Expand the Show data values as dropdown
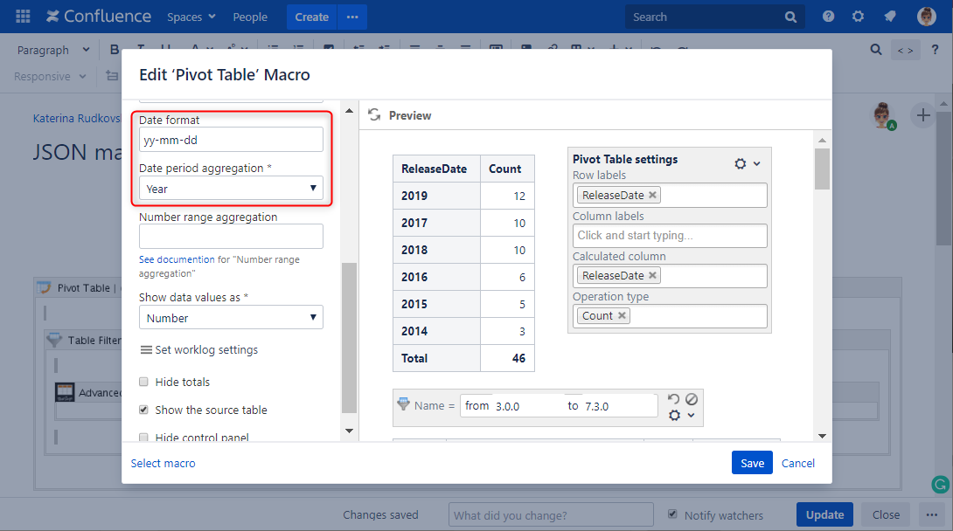The image size is (953, 531). click(231, 318)
